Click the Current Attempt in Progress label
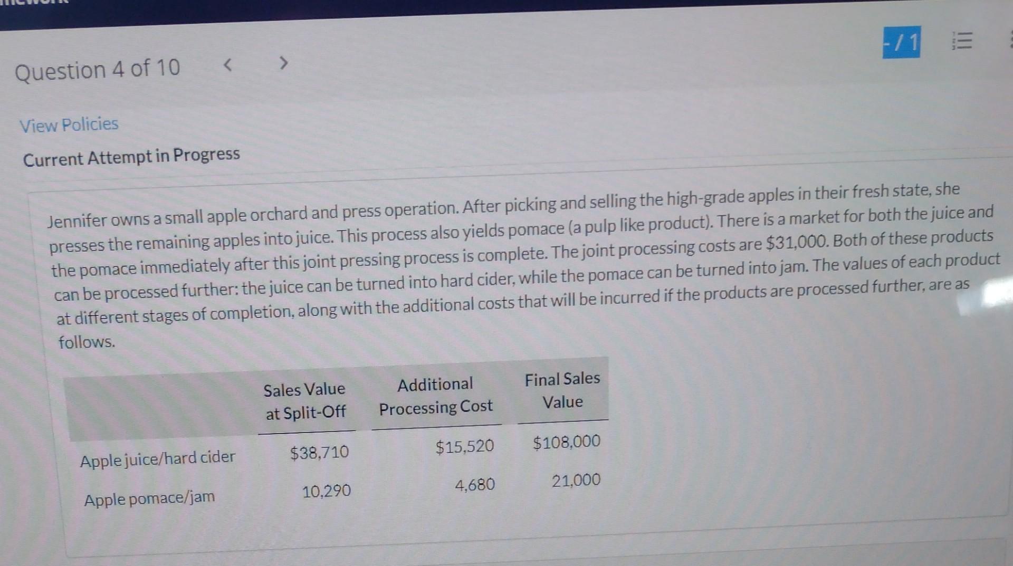This screenshot has width=1013, height=566. [x=131, y=157]
